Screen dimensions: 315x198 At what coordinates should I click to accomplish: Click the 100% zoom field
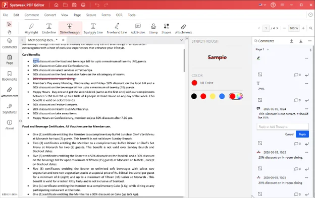coord(293,28)
